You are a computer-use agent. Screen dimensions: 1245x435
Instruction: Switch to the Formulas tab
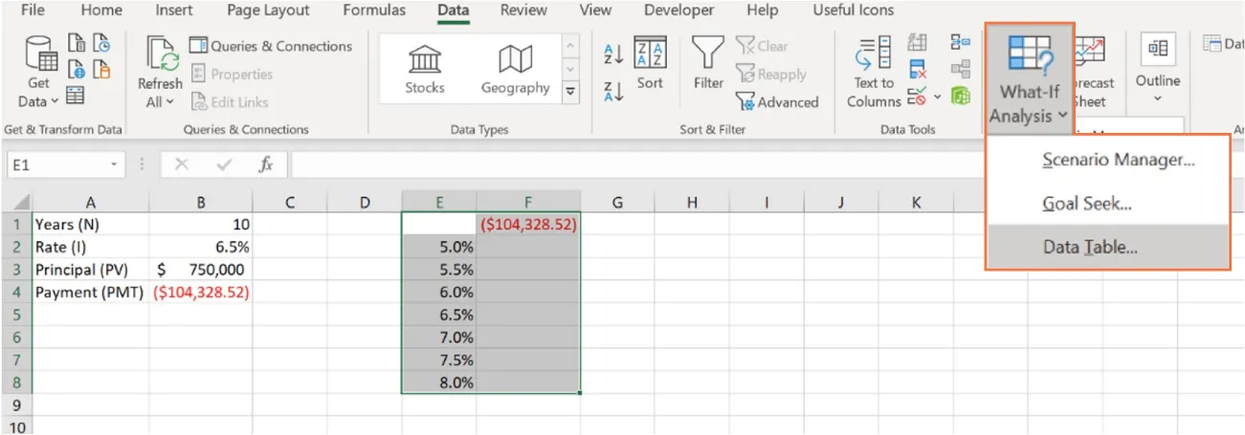[x=374, y=11]
